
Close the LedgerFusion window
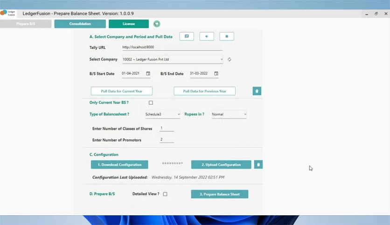point(386,13)
